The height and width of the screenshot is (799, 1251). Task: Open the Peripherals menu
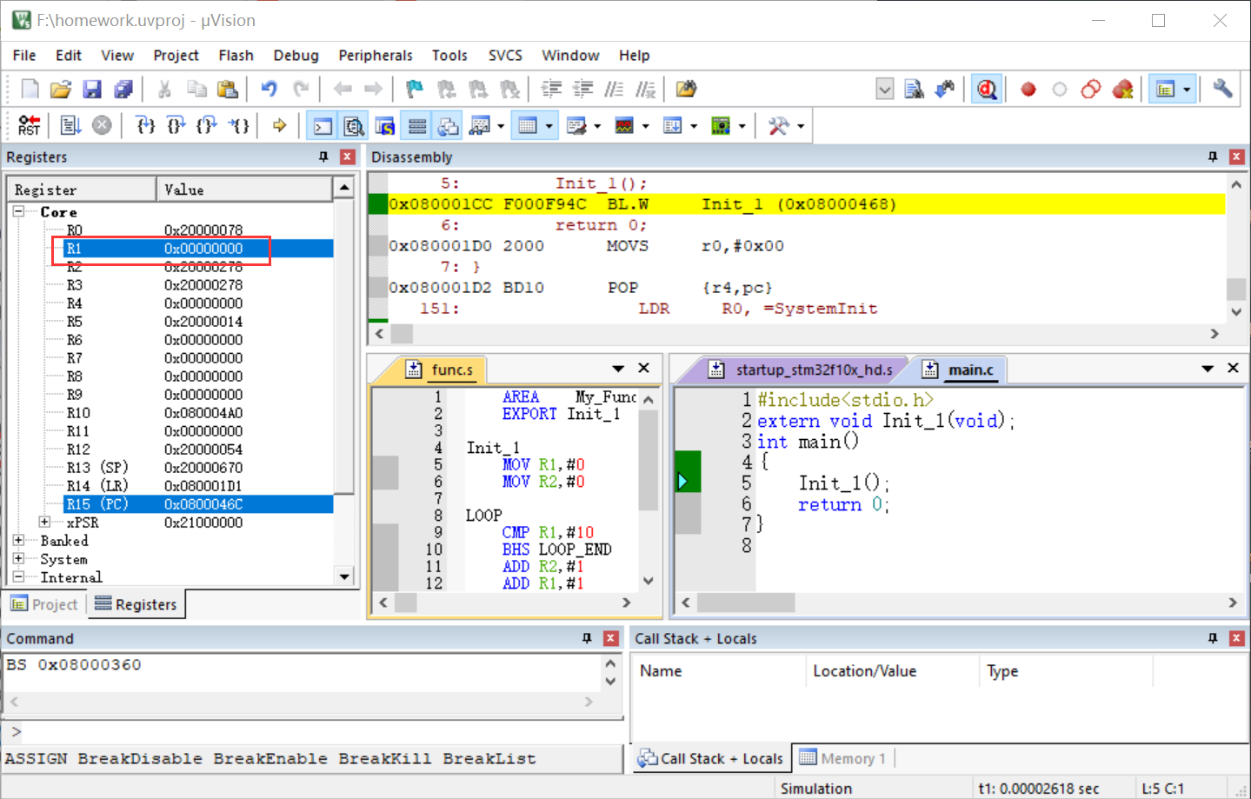[x=376, y=55]
